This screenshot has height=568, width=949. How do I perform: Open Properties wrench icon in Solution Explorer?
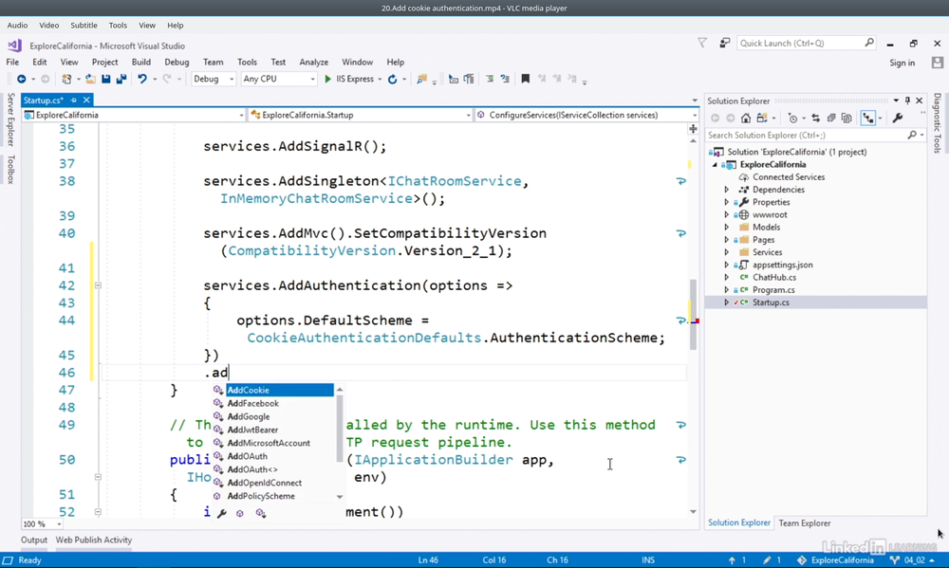point(898,119)
